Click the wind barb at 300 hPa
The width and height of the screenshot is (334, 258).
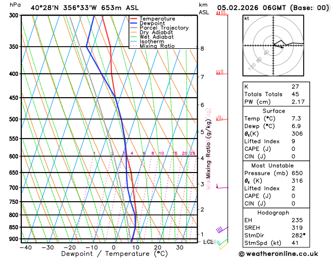pyautogui.click(x=222, y=13)
